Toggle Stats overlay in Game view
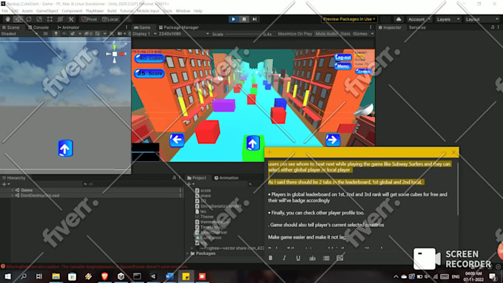 pos(345,34)
